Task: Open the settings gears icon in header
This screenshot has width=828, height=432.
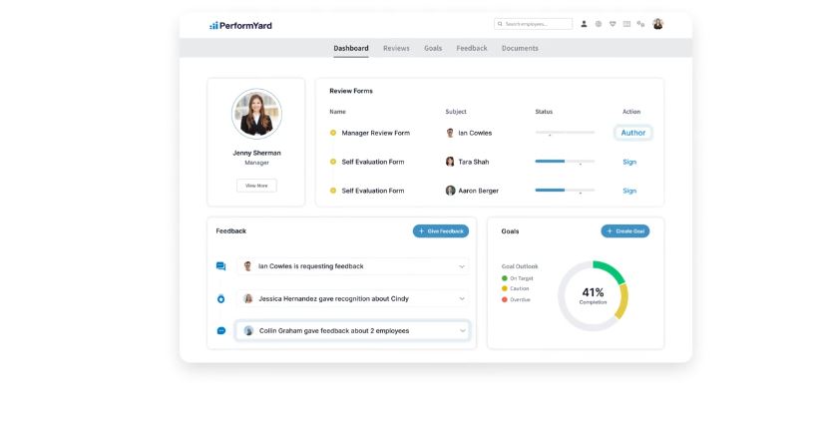Action: [640, 24]
